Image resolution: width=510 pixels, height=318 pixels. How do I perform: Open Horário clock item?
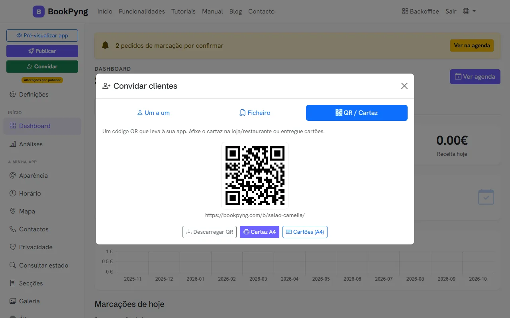coord(42,194)
